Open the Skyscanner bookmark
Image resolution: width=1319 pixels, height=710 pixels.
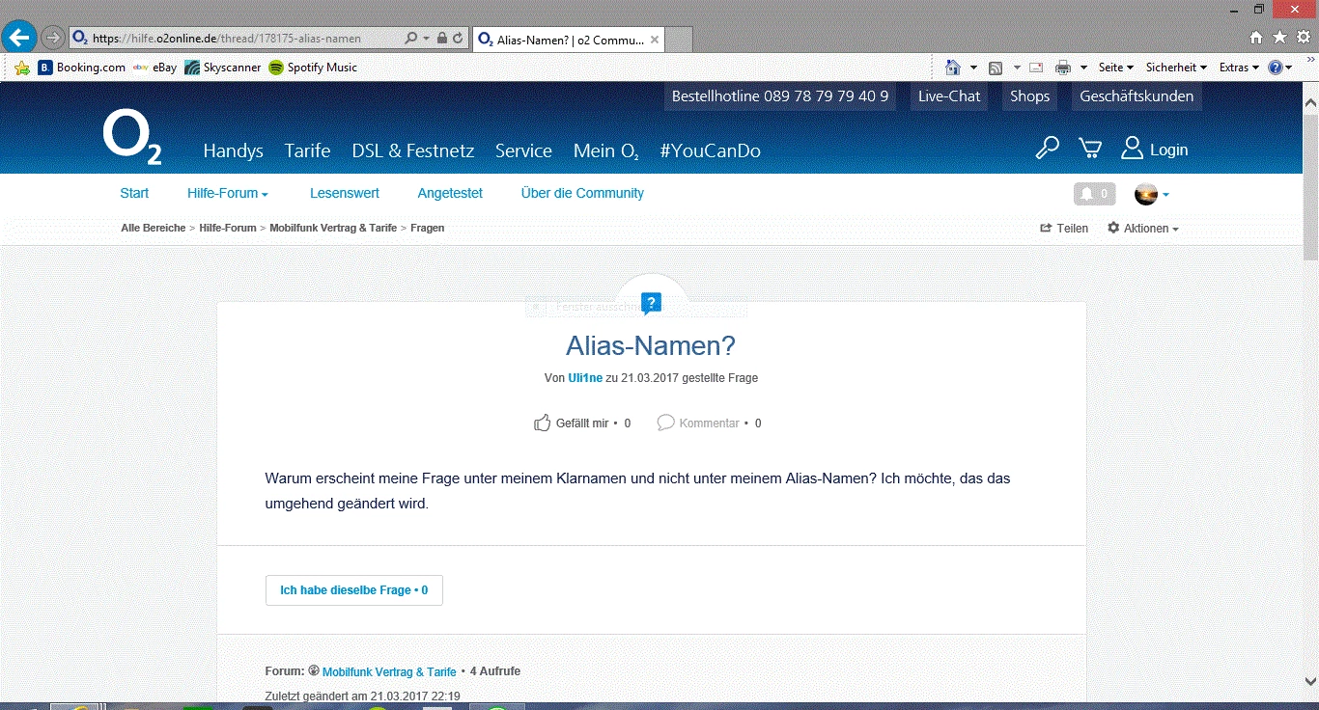(223, 68)
